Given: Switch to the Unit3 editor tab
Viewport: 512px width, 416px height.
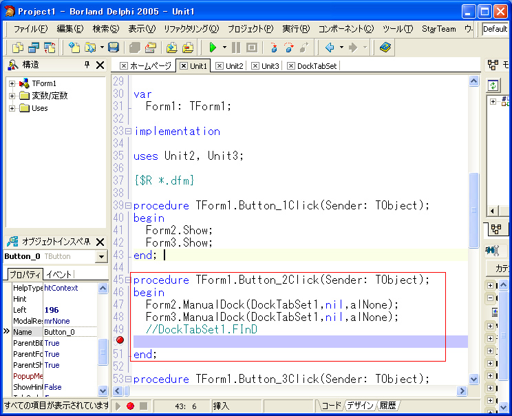Looking at the screenshot, I should coord(266,66).
